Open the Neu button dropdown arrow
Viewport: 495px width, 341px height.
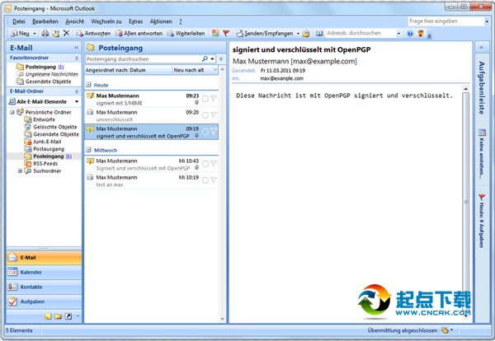35,34
